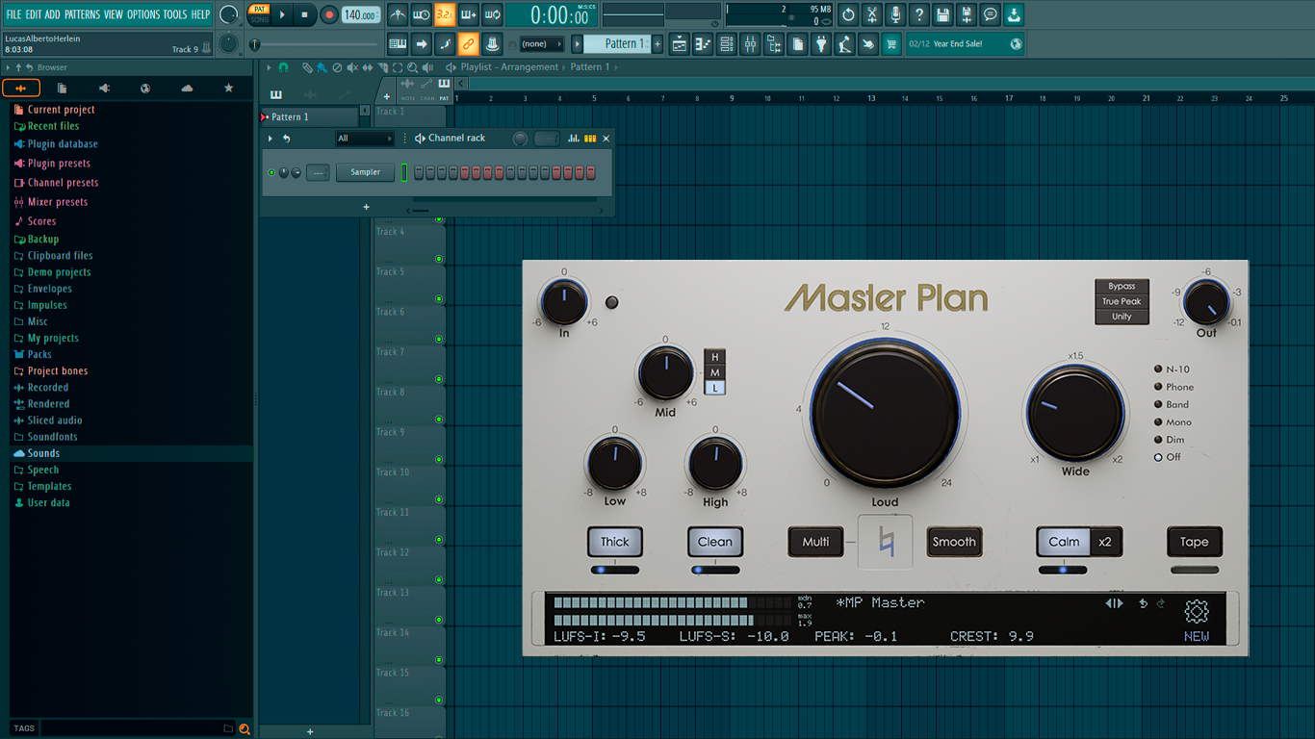This screenshot has width=1315, height=739.
Task: Click the undo history circular arrow icon
Action: coord(848,14)
